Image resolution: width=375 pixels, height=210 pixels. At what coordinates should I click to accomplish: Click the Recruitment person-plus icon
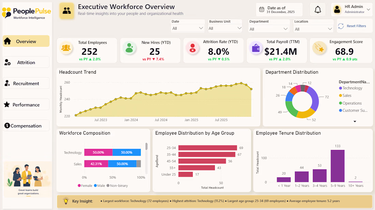(7, 83)
